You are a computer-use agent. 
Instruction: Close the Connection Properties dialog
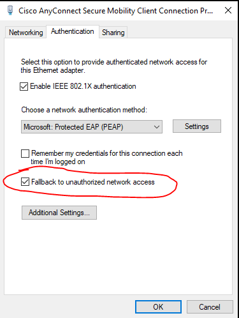(x=228, y=10)
